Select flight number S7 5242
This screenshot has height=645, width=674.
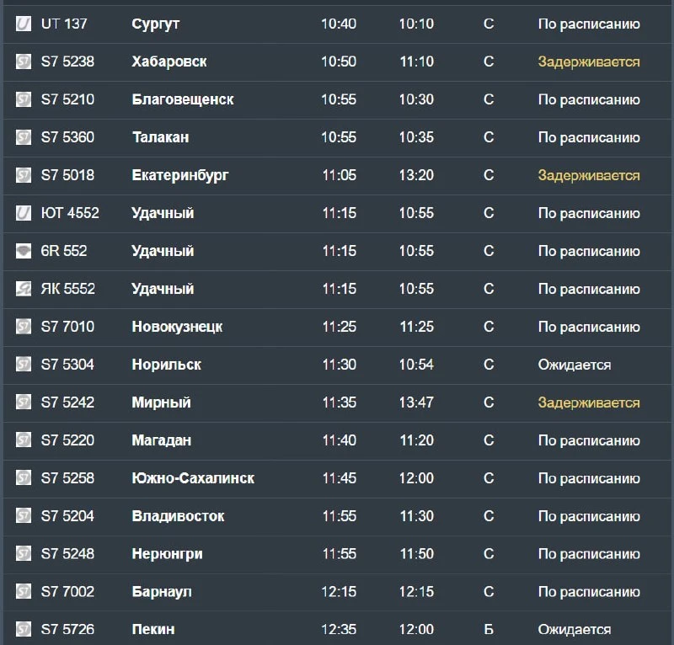[67, 402]
